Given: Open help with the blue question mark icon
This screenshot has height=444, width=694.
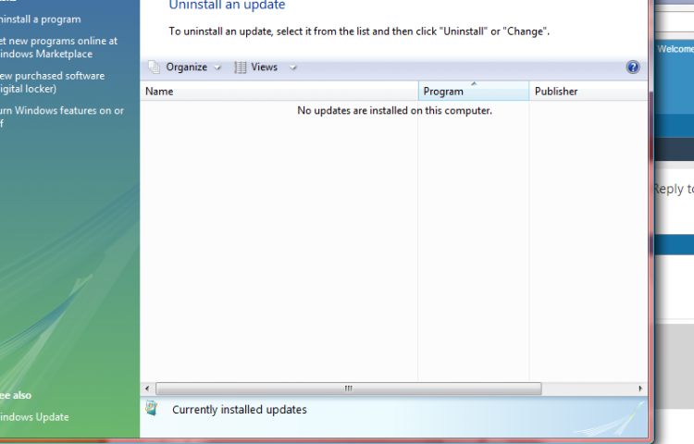Looking at the screenshot, I should [x=633, y=68].
